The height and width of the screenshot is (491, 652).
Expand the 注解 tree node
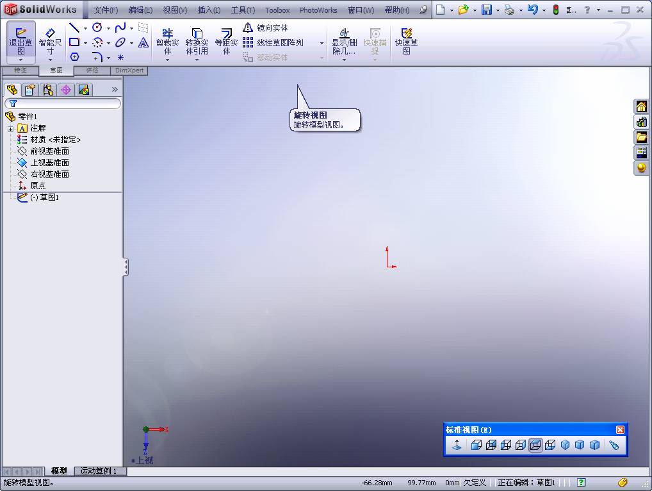tap(10, 129)
